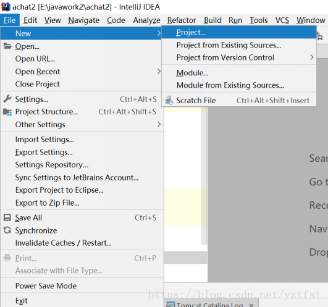328x307 pixels.
Task: Click the Synchronize refresh icon
Action: (x=7, y=230)
